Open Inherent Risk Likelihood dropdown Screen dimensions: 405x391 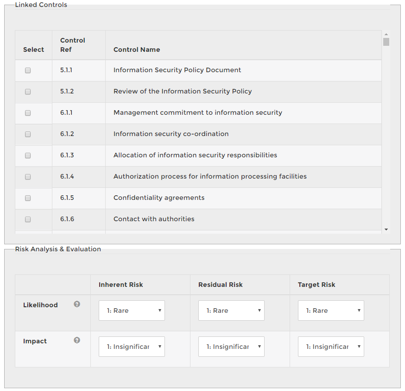click(132, 310)
